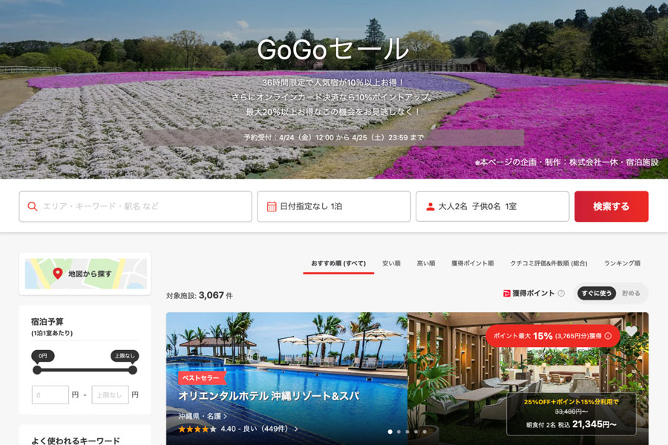The height and width of the screenshot is (445, 668).
Task: Sort by 安い順 tab
Action: (391, 263)
